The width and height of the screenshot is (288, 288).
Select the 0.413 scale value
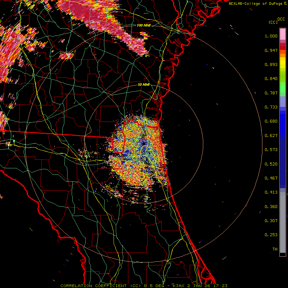click(271, 192)
